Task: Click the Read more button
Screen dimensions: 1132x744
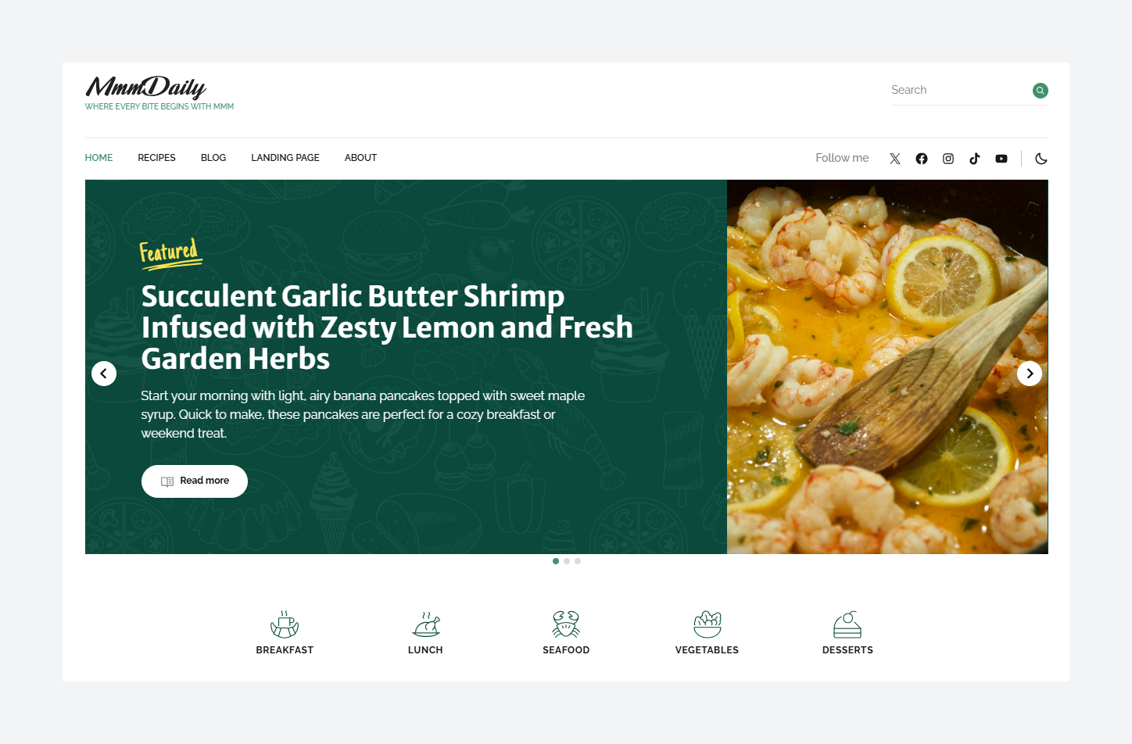Action: pyautogui.click(x=195, y=481)
